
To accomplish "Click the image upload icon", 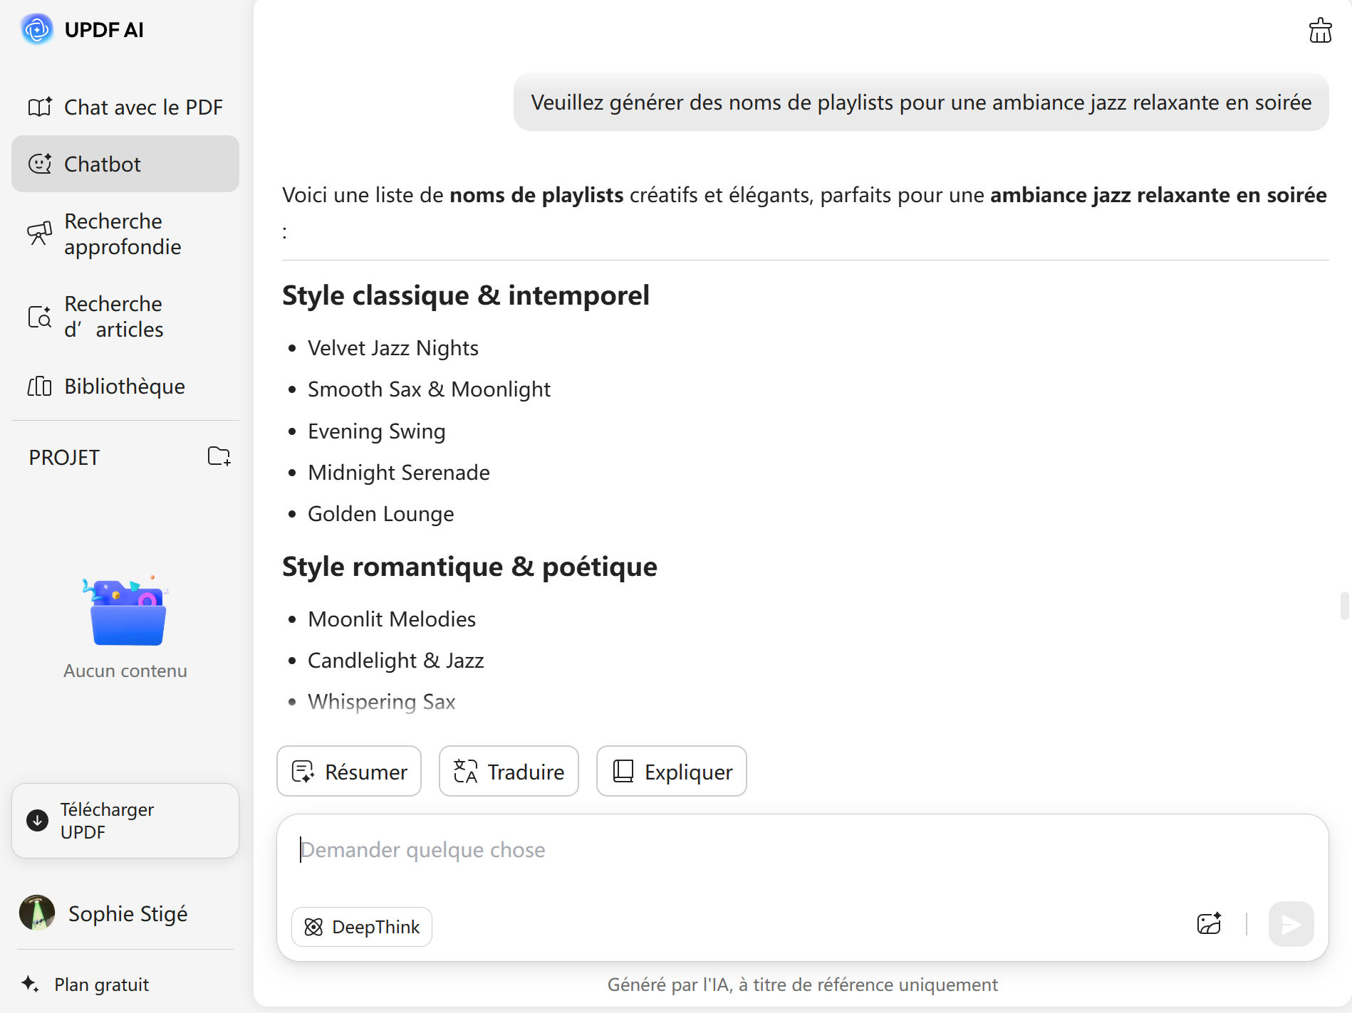I will click(x=1209, y=924).
